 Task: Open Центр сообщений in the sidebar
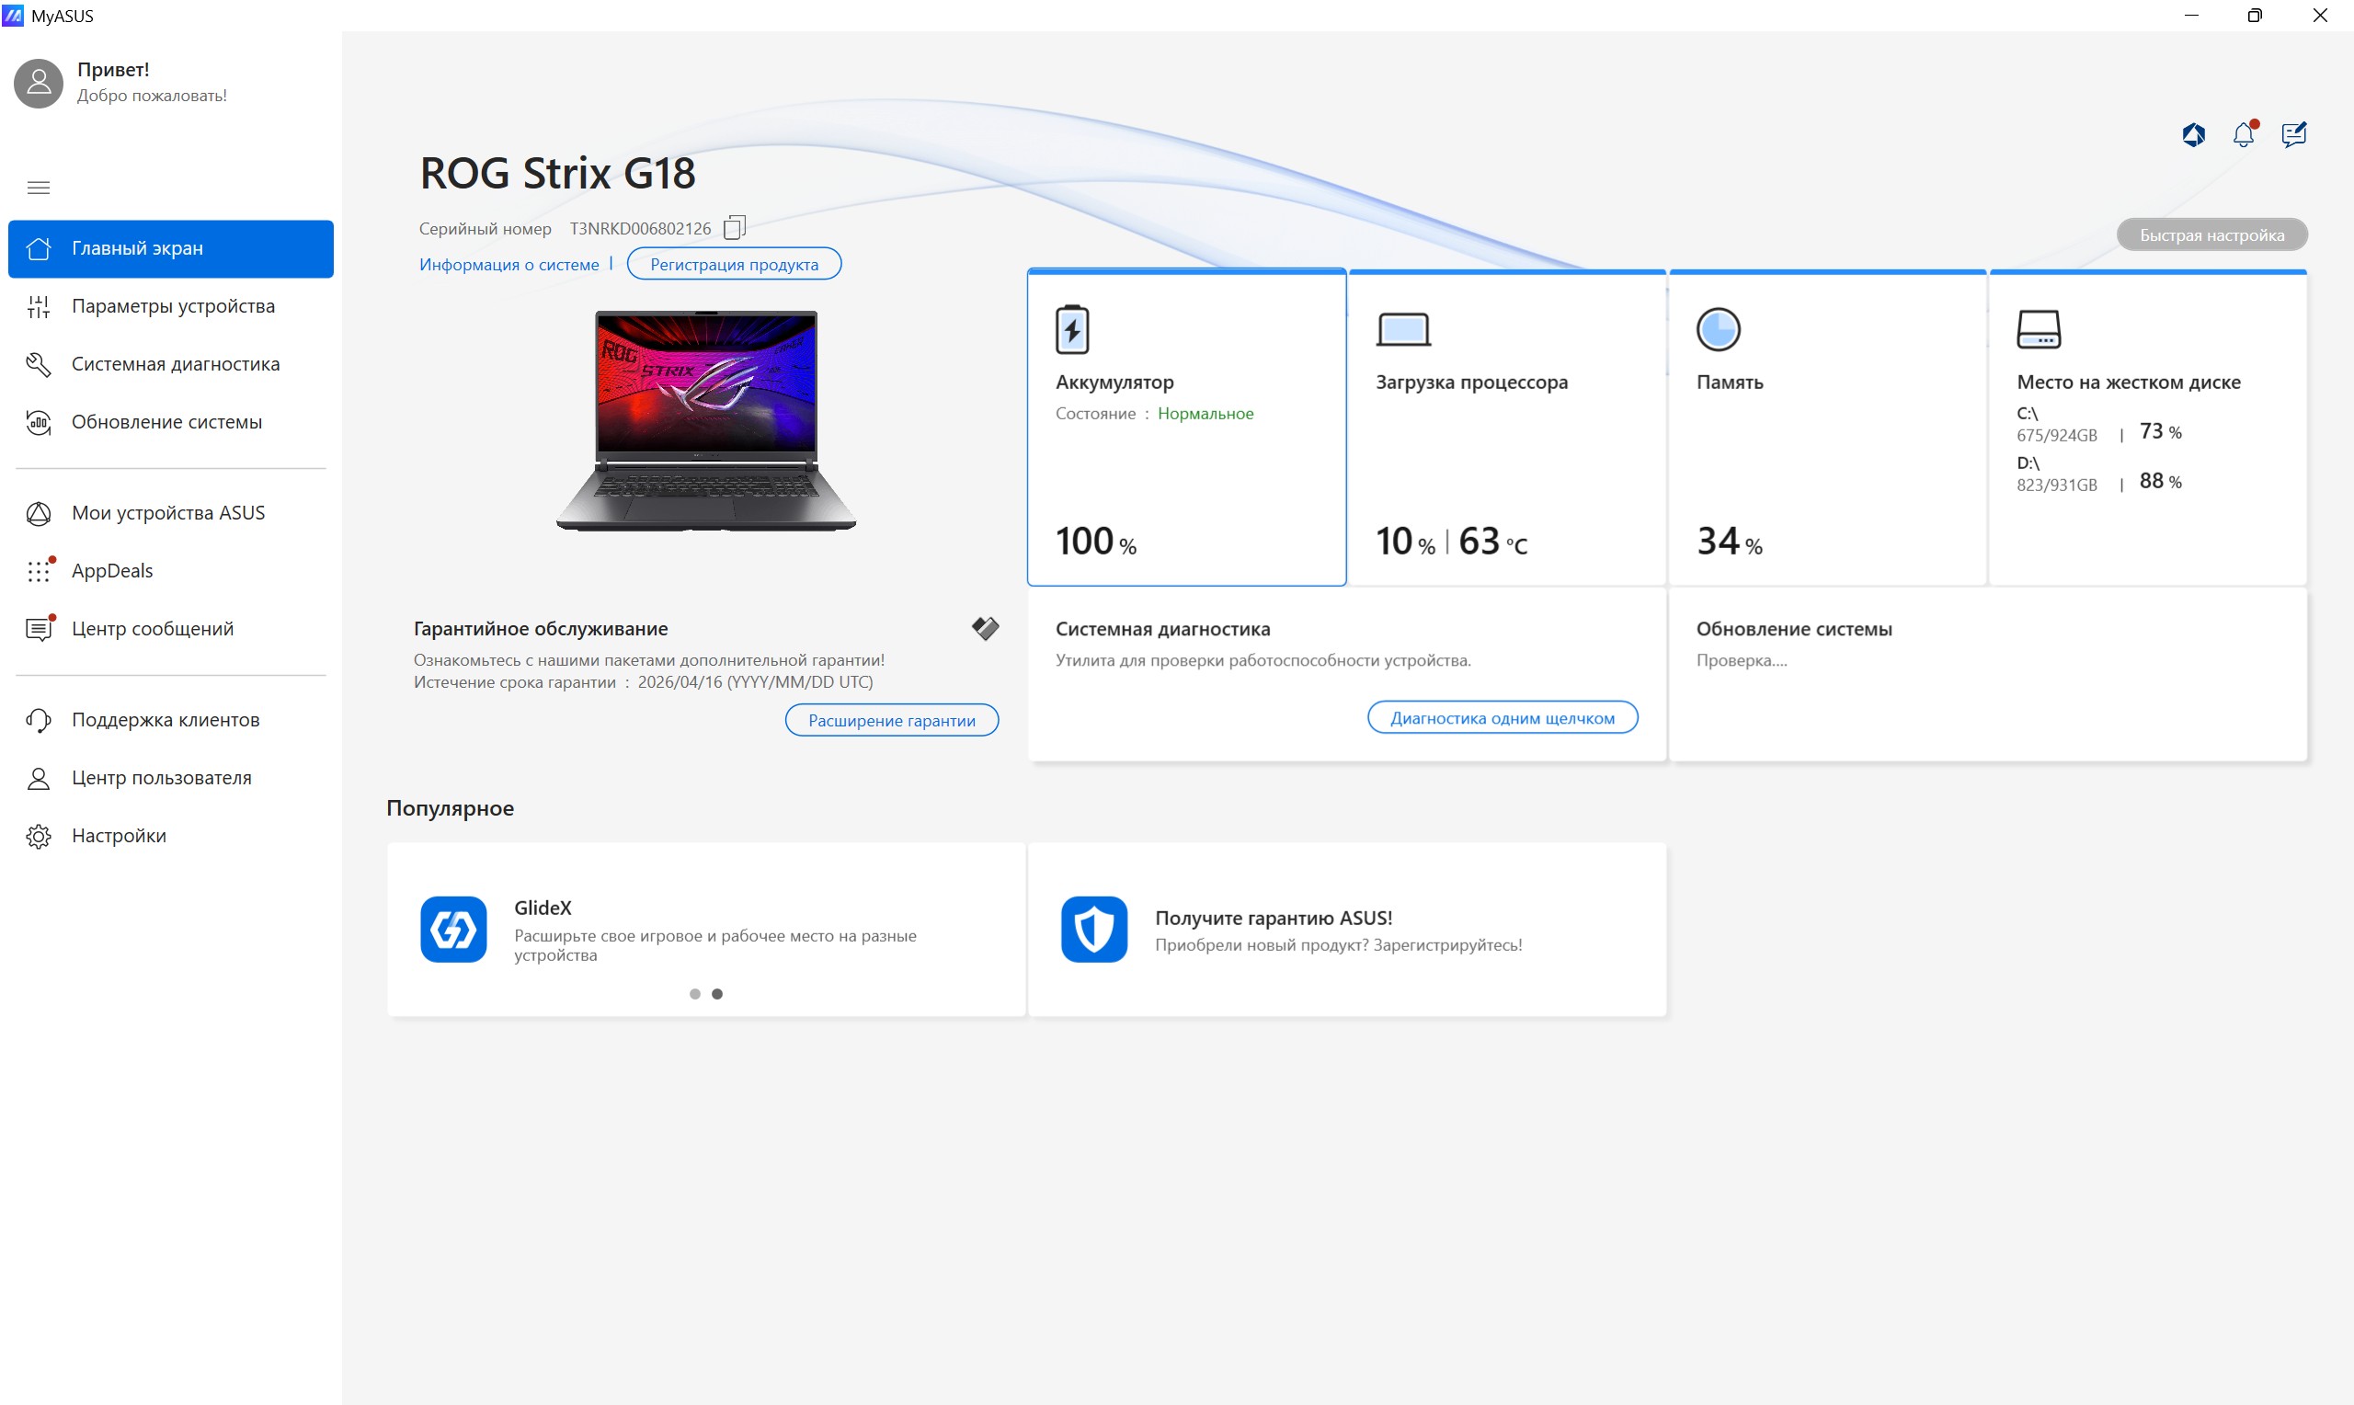pos(171,629)
